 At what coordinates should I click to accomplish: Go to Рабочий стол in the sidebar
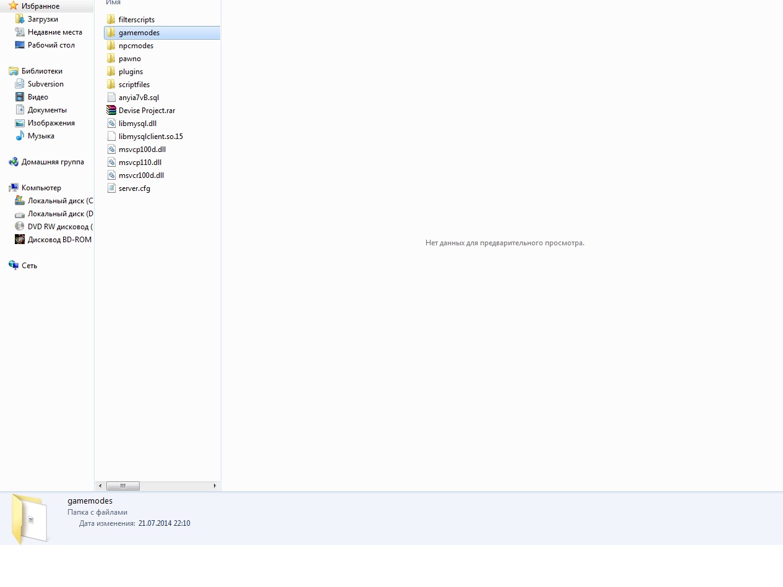point(51,44)
